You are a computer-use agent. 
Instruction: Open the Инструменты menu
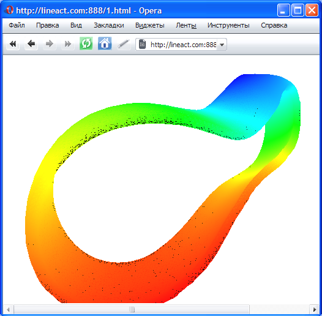(x=228, y=26)
